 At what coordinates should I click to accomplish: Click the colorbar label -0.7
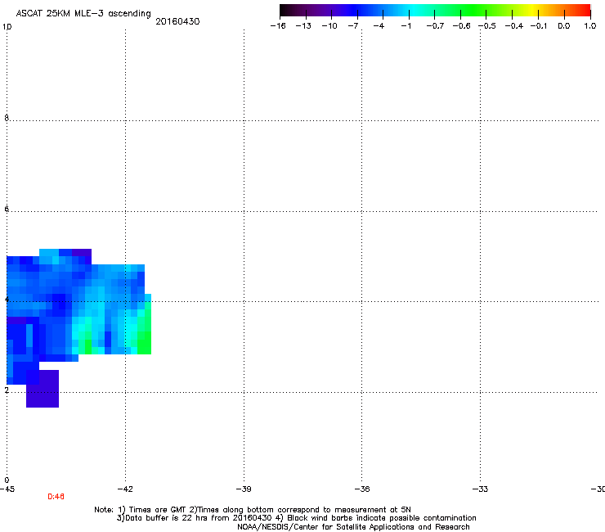point(435,26)
